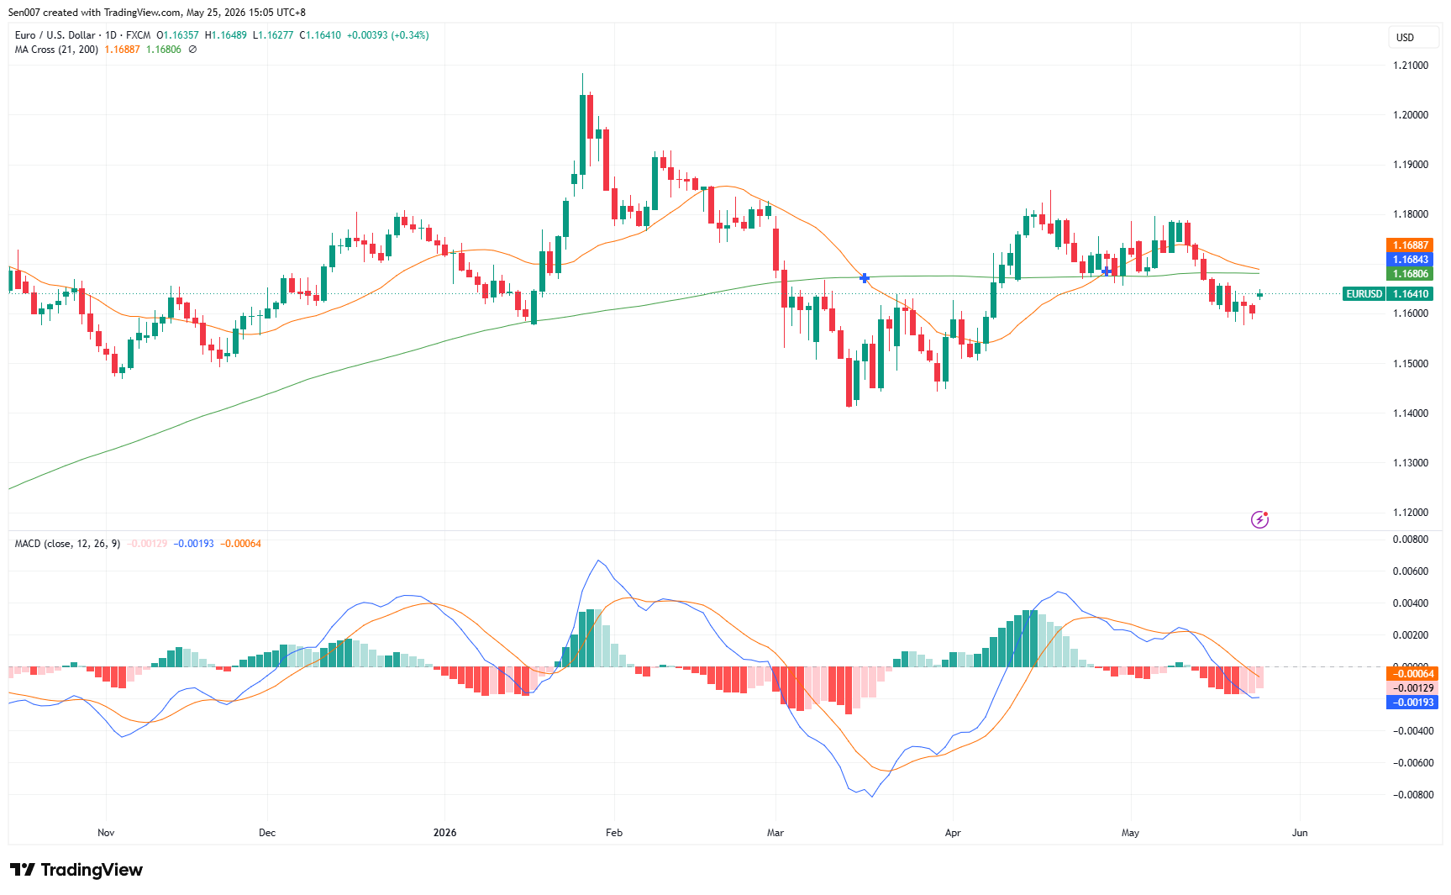The height and width of the screenshot is (895, 1451).
Task: Click the orange -0.00064 signal value tag
Action: pyautogui.click(x=1412, y=674)
